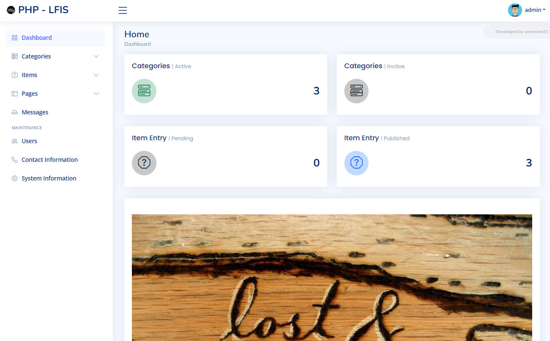The width and height of the screenshot is (550, 341).
Task: Click the green Active Categories icon
Action: coord(144,91)
